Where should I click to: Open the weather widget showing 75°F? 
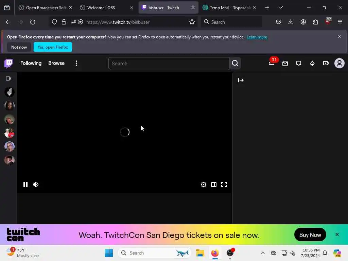point(23,253)
